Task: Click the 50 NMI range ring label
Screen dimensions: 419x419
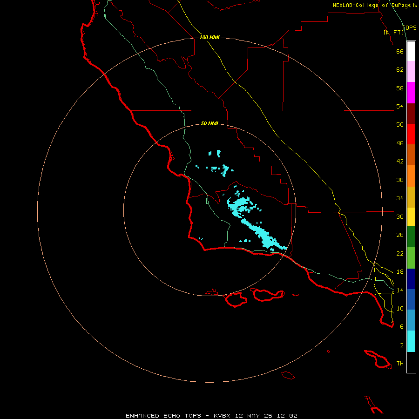Action: coord(209,123)
